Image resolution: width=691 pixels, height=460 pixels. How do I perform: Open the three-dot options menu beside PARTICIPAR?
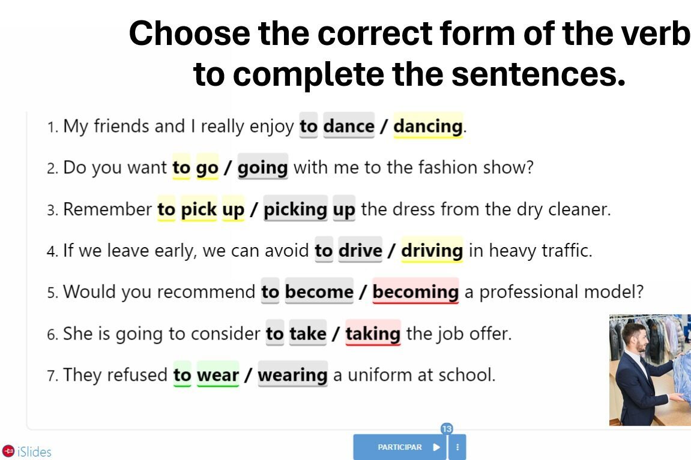457,447
